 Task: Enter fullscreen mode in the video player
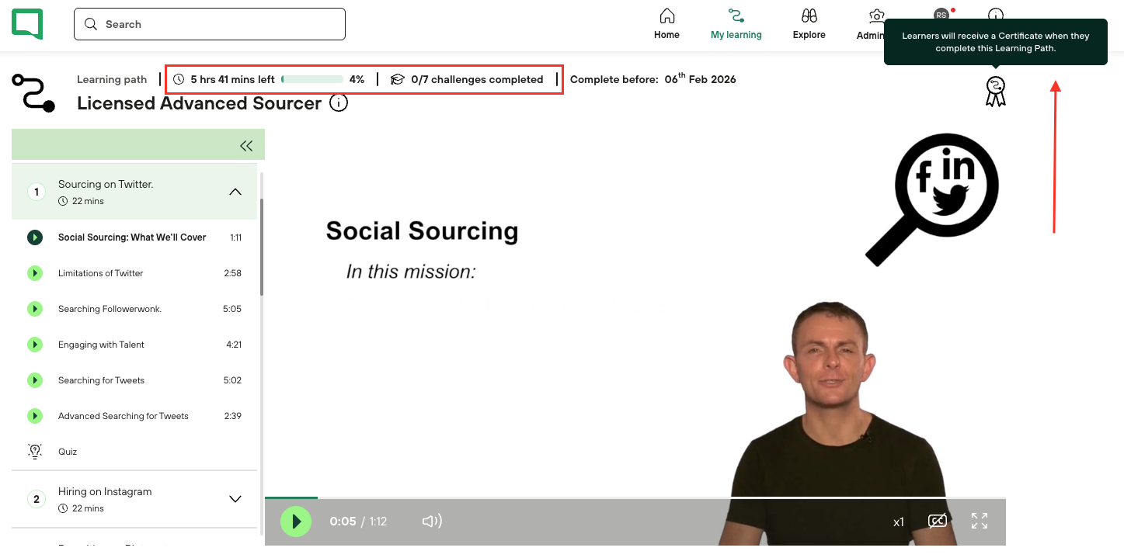(980, 521)
